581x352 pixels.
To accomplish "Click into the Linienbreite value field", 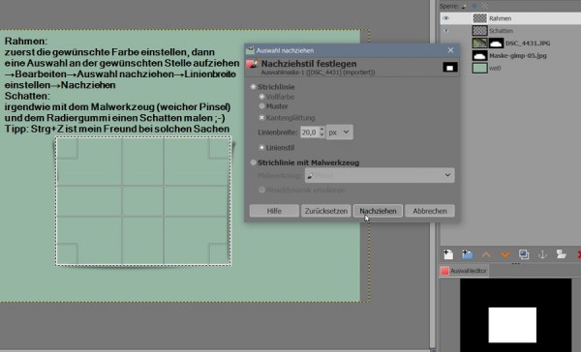I will (310, 132).
